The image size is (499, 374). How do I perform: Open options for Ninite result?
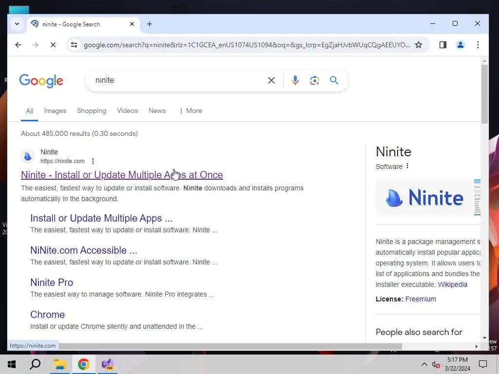pos(93,161)
